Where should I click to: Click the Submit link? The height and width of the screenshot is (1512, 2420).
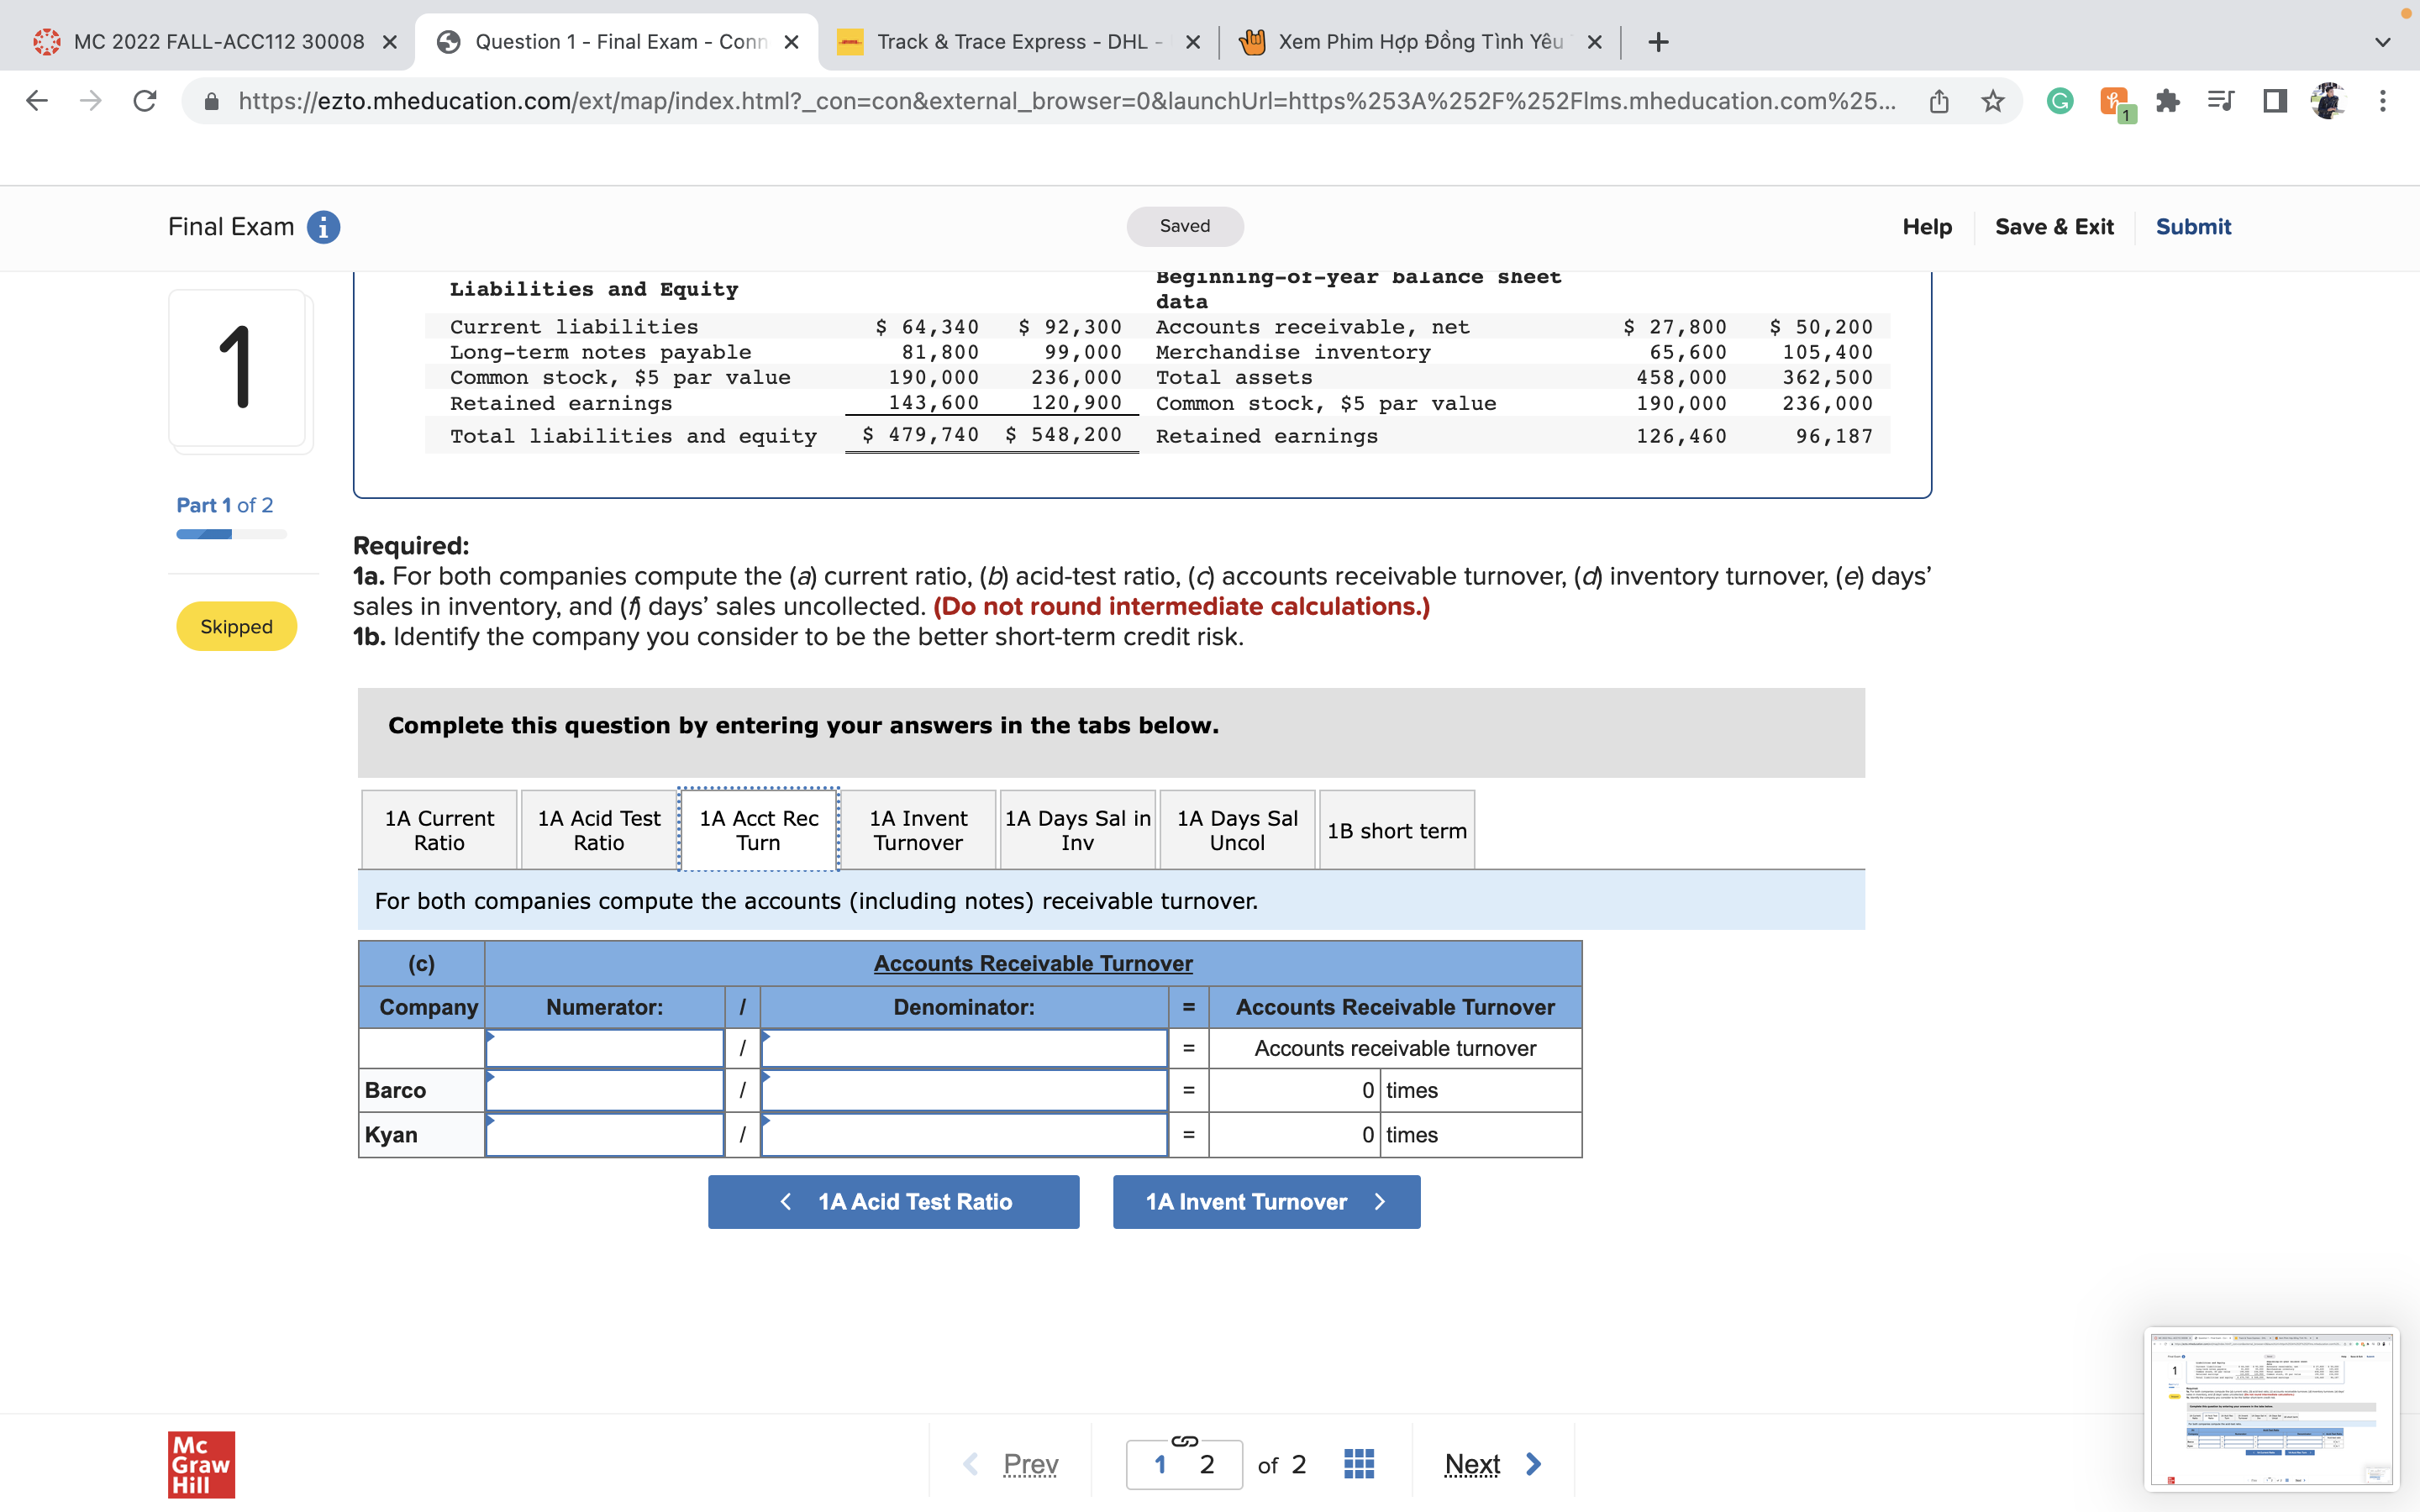(x=2192, y=227)
